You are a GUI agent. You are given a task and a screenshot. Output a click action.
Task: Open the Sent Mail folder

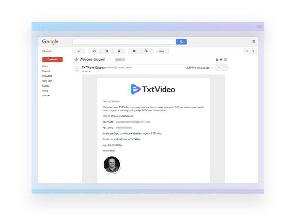click(x=47, y=81)
